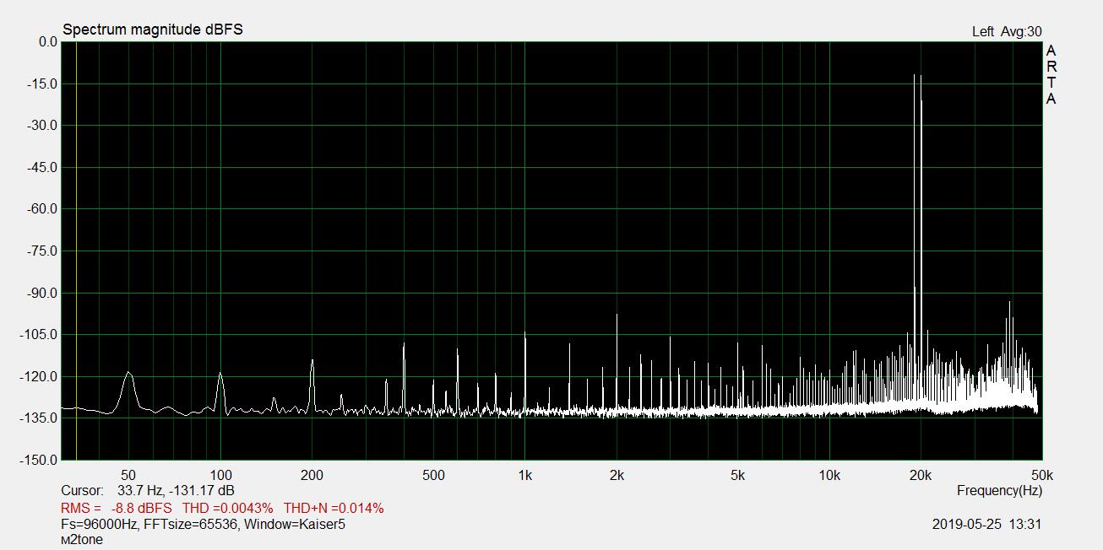Click the 'RMS = -8.8 dBFS' value

[x=116, y=509]
